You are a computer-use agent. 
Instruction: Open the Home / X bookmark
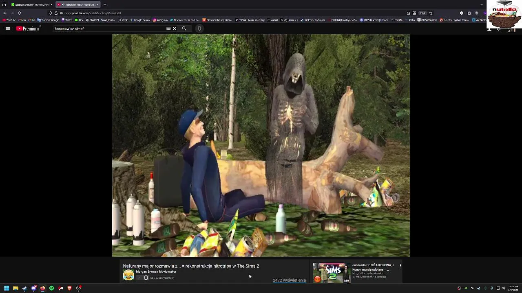click(289, 20)
